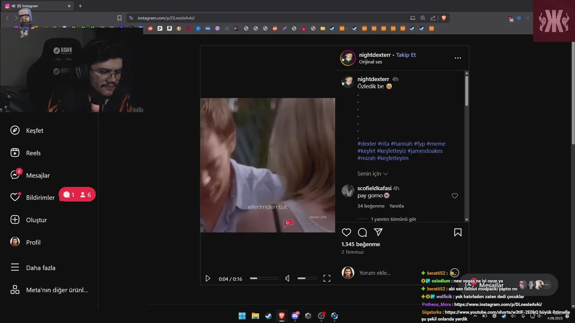Open the emoji picker in comment box
The height and width of the screenshot is (323, 575).
[454, 273]
